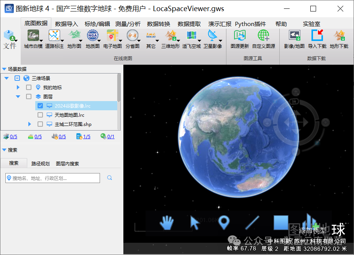Image resolution: width=354 pixels, height=255 pixels.
Task: Check the 主城二环范围.shp layer checkbox
Action: coord(40,124)
